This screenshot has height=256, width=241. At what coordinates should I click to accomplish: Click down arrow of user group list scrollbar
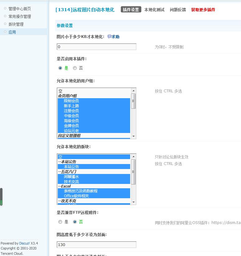134,136
